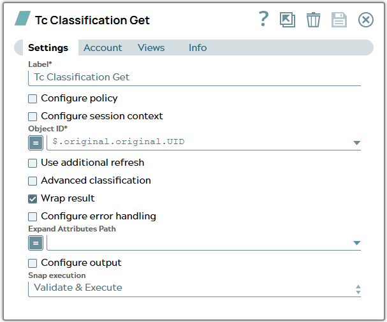Close the Tc Classification Get dialog
The width and height of the screenshot is (387, 322).
click(x=365, y=20)
